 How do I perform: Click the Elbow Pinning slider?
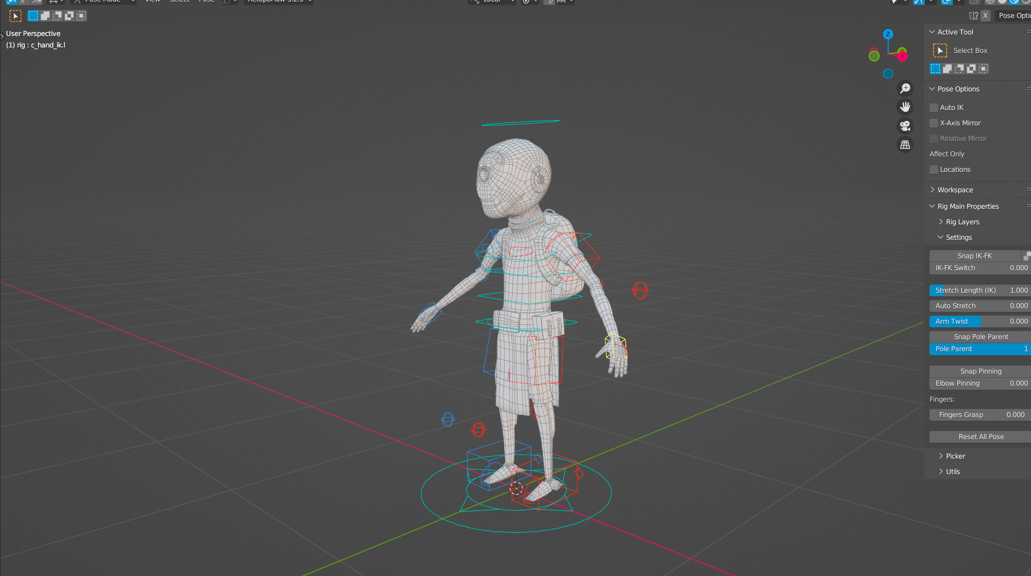click(980, 383)
